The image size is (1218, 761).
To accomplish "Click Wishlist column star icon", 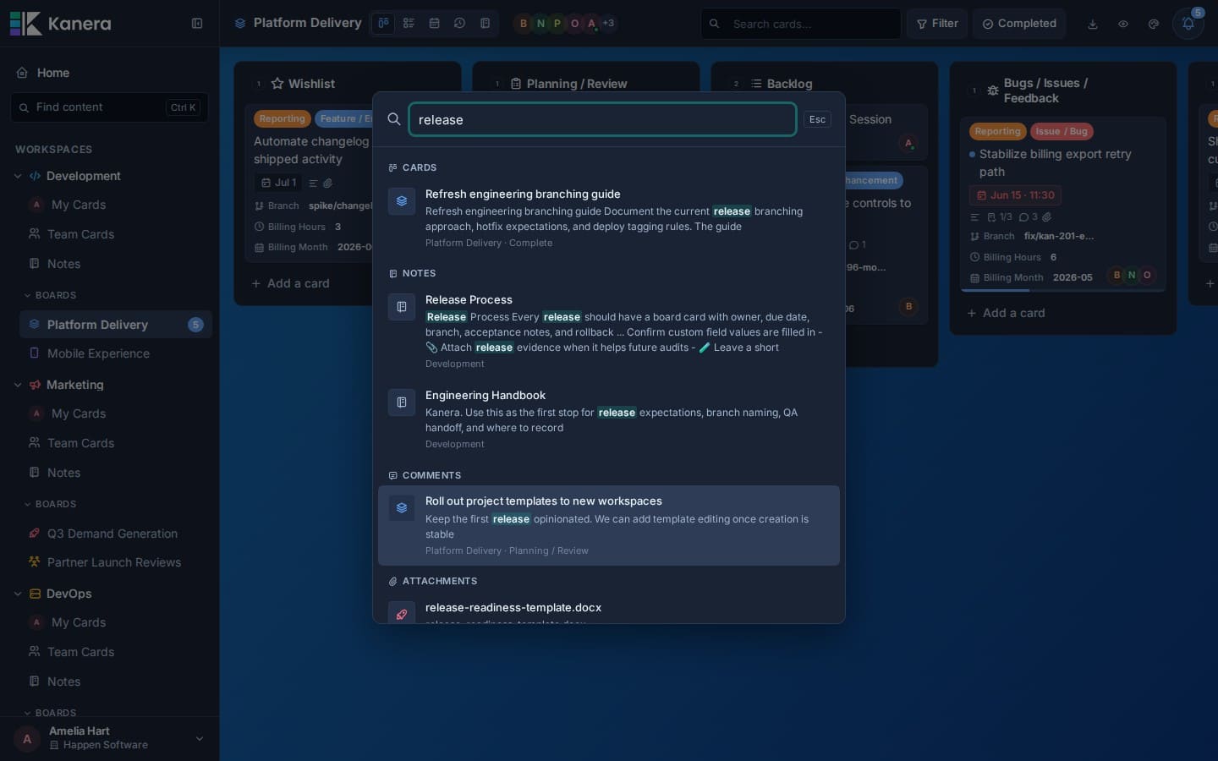I will point(277,84).
